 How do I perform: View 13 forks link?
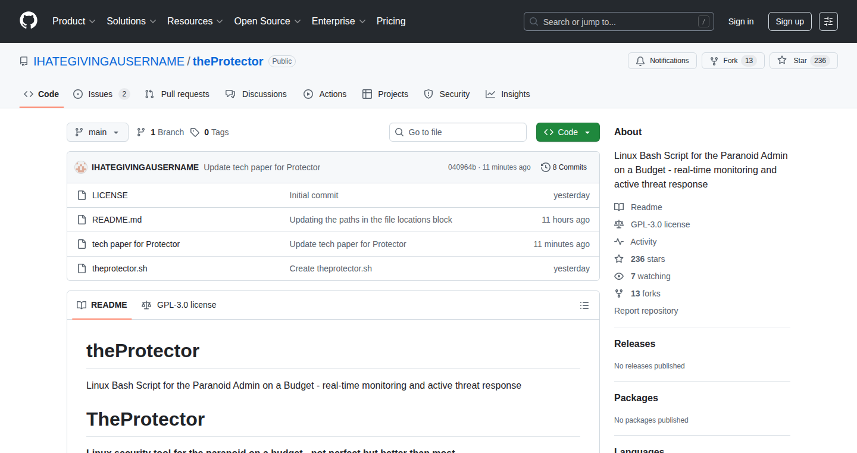tap(637, 293)
